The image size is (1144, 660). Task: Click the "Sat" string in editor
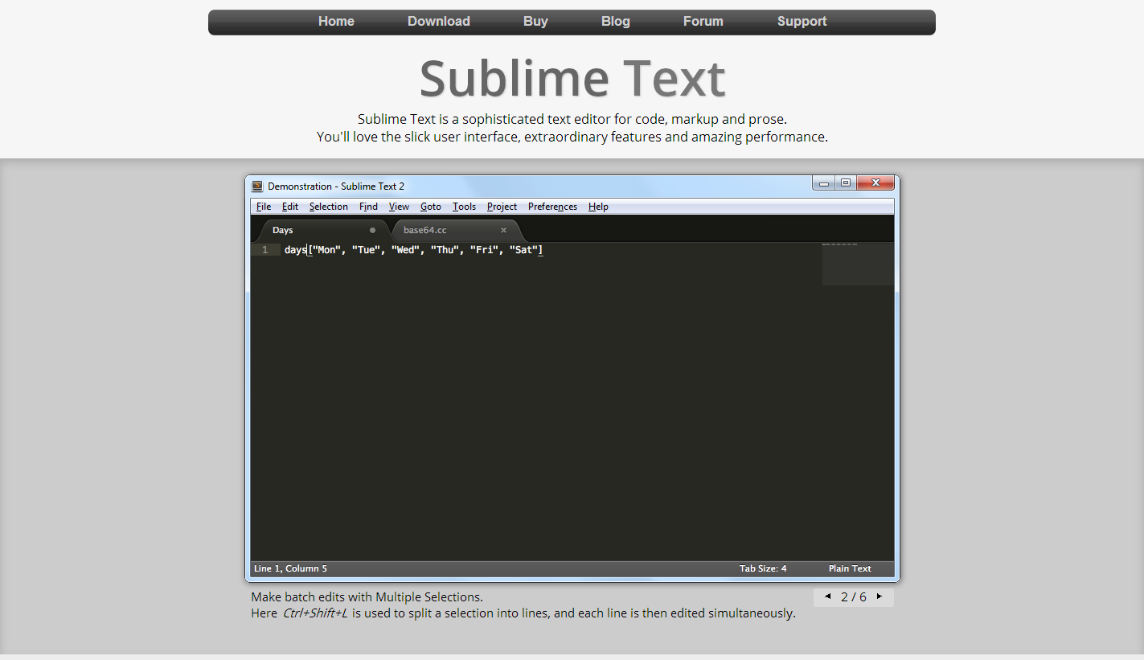[x=523, y=250]
